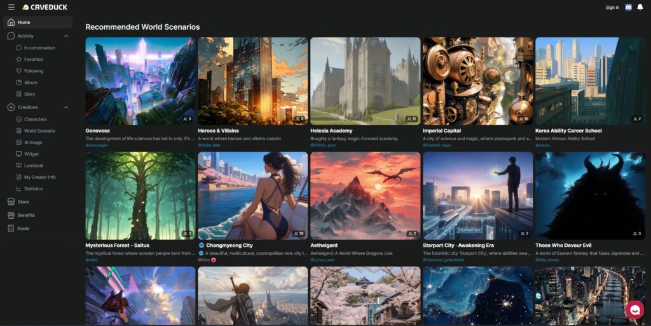Open the hamburger menu icon
The image size is (651, 326).
pos(11,7)
